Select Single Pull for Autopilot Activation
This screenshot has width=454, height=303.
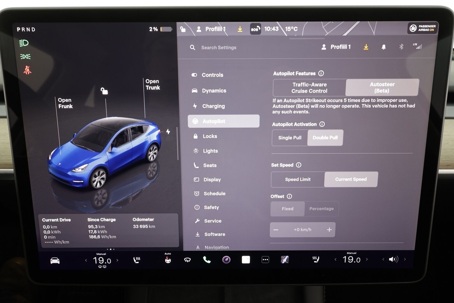click(289, 138)
